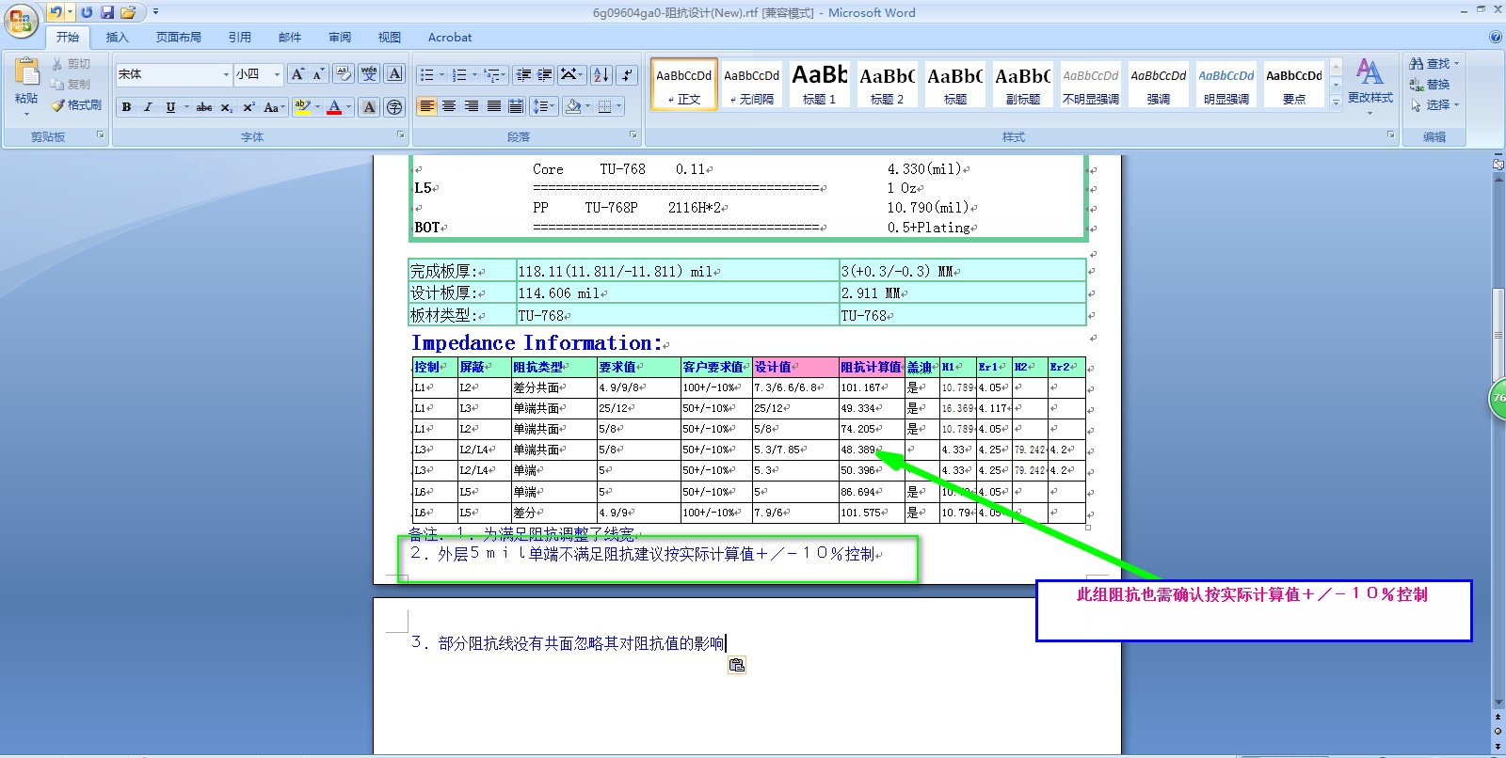Click the Shrink Font icon
Image resolution: width=1506 pixels, height=758 pixels.
point(319,74)
